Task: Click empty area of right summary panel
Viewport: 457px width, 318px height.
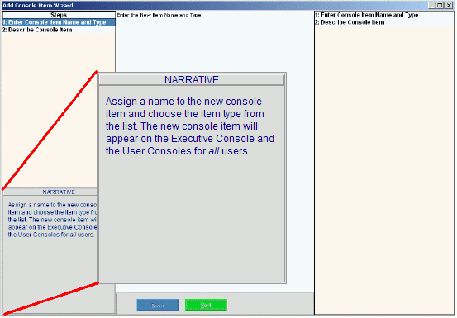Action: point(384,168)
